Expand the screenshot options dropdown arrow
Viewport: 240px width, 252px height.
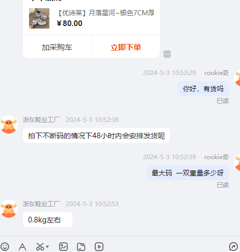pos(47,246)
